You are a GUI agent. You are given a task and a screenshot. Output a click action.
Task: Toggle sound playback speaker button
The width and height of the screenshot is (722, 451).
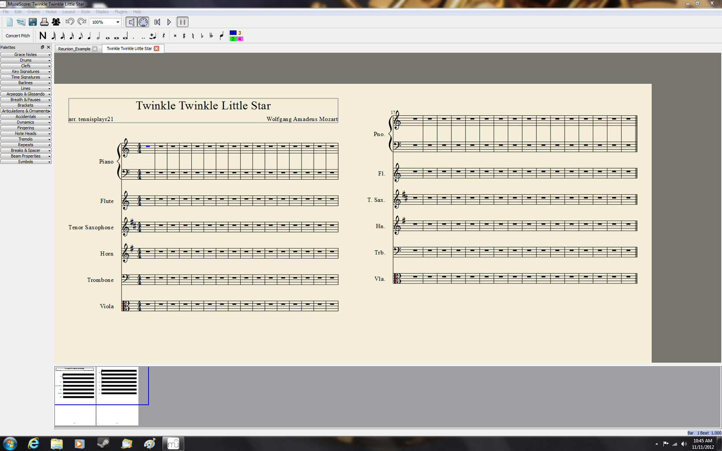[131, 22]
